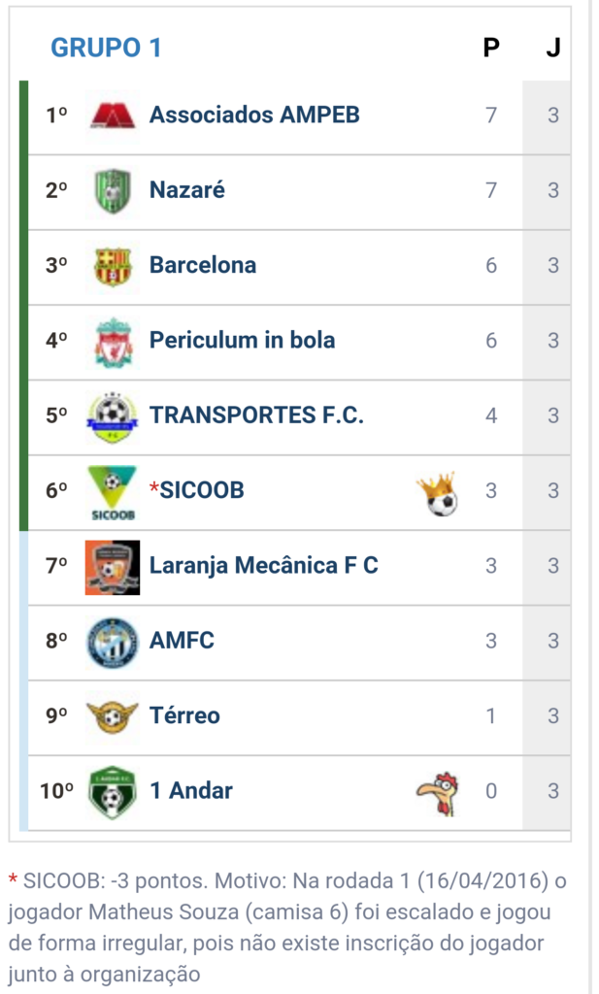This screenshot has width=599, height=994.
Task: Click the SICOOB triangle logo
Action: coord(113,490)
